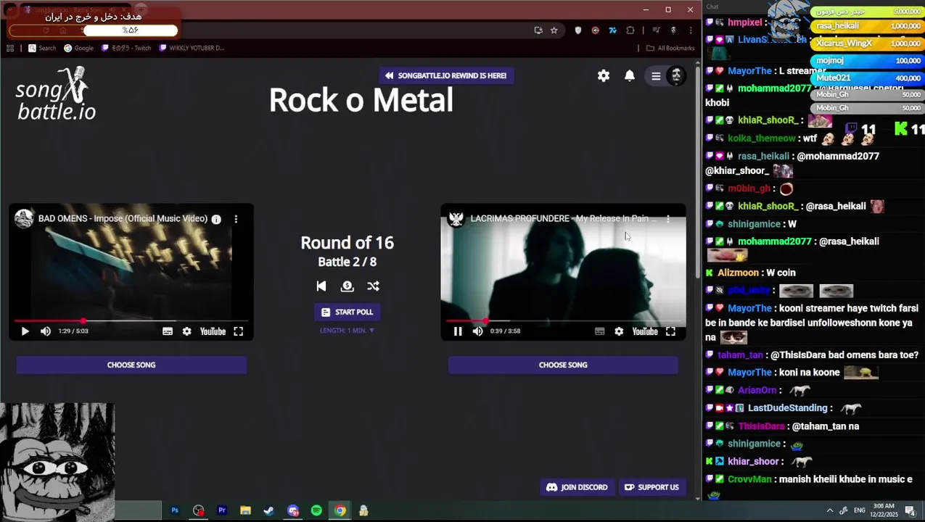Open more options on LACRIMAS PROFUNDERE video
This screenshot has width=925, height=522.
coord(668,218)
